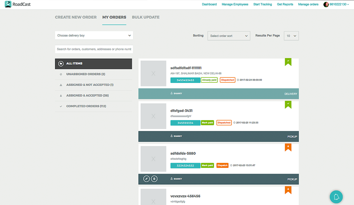354x205 pixels.
Task: Click Mark paid on sdfdsfds-5880 order
Action: point(208,165)
